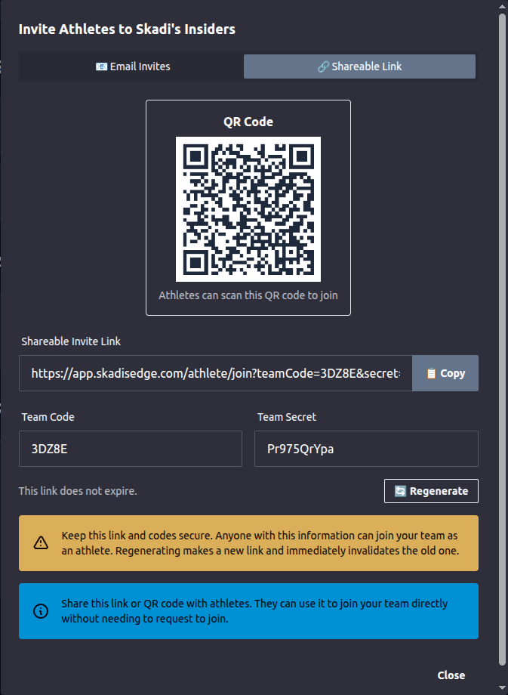This screenshot has width=508, height=695.
Task: Click the Team Code field 3DZ8E
Action: tap(131, 449)
